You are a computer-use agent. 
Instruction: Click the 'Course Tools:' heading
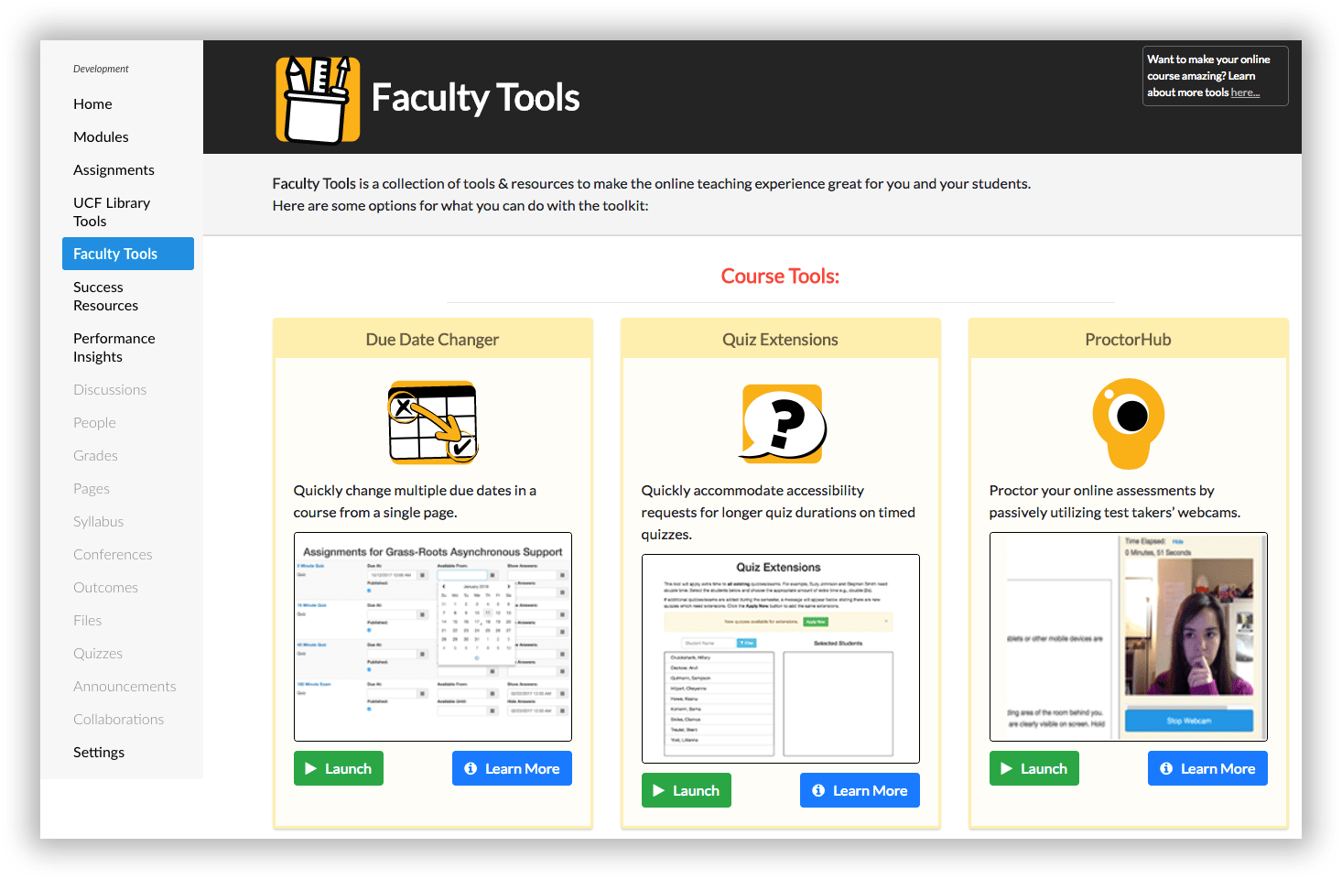point(780,277)
